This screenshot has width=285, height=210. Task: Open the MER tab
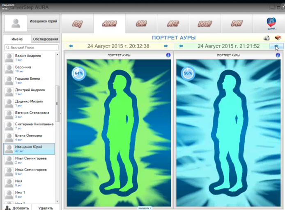(x=173, y=24)
